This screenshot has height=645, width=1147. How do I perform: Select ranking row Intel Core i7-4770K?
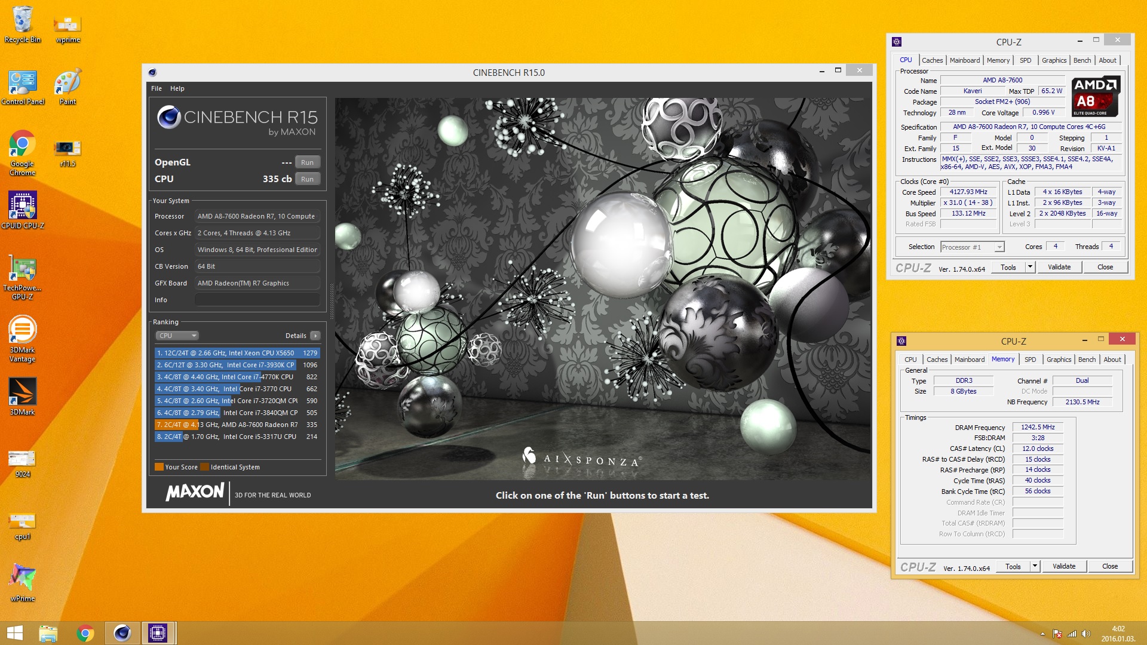click(238, 377)
